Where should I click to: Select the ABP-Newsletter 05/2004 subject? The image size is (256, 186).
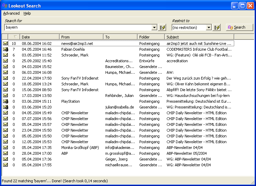pos(187,153)
